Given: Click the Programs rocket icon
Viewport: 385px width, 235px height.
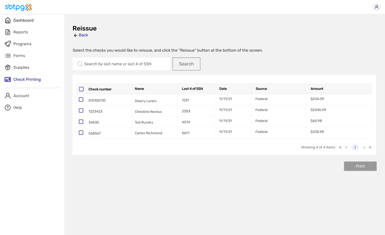Looking at the screenshot, I should point(8,44).
